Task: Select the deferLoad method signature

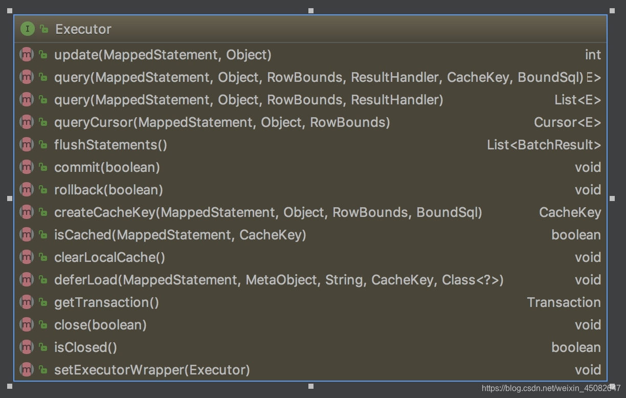Action: point(279,280)
